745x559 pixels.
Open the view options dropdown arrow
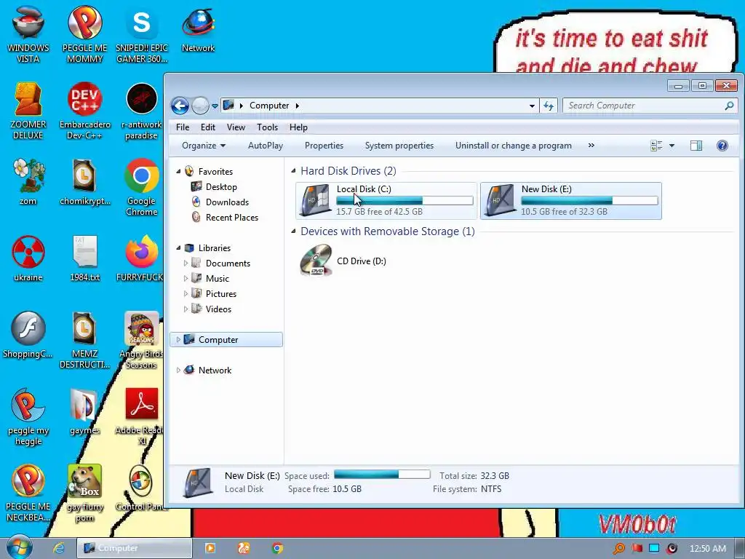(x=672, y=146)
